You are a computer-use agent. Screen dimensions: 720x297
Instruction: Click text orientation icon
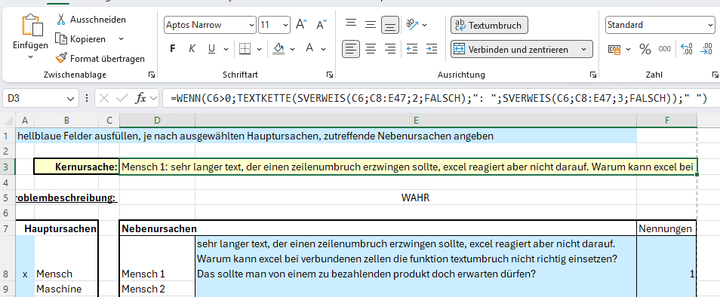[411, 25]
